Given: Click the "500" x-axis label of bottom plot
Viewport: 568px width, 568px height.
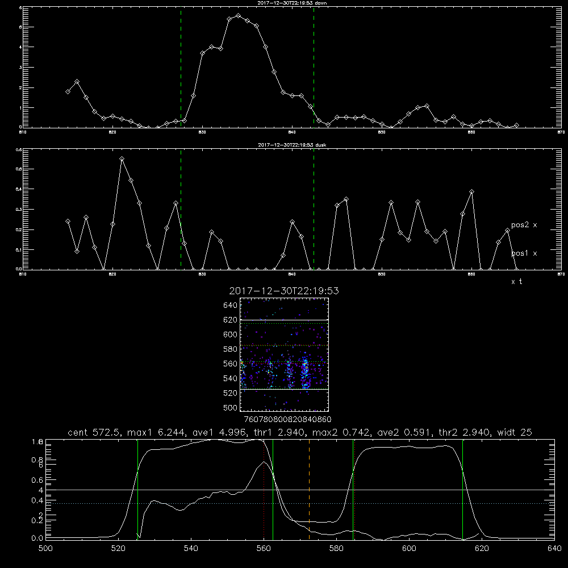Looking at the screenshot, I should click(45, 549).
